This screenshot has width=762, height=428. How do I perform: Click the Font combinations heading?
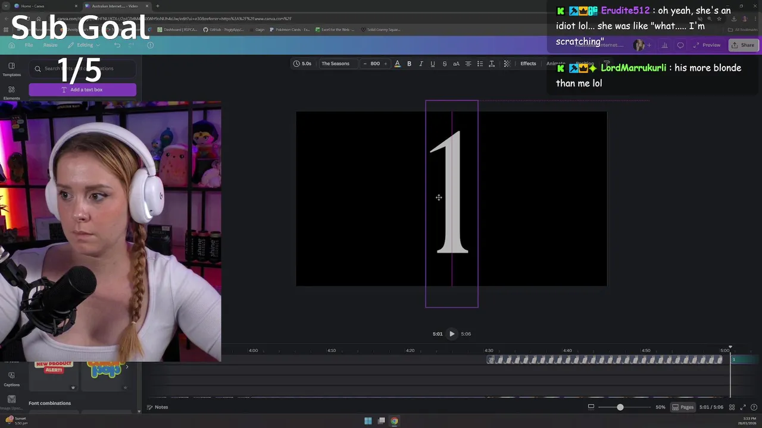pos(49,403)
